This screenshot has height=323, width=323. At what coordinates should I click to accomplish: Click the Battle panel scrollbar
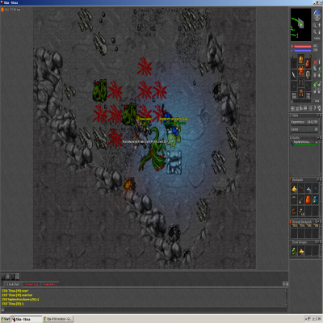coord(321,157)
